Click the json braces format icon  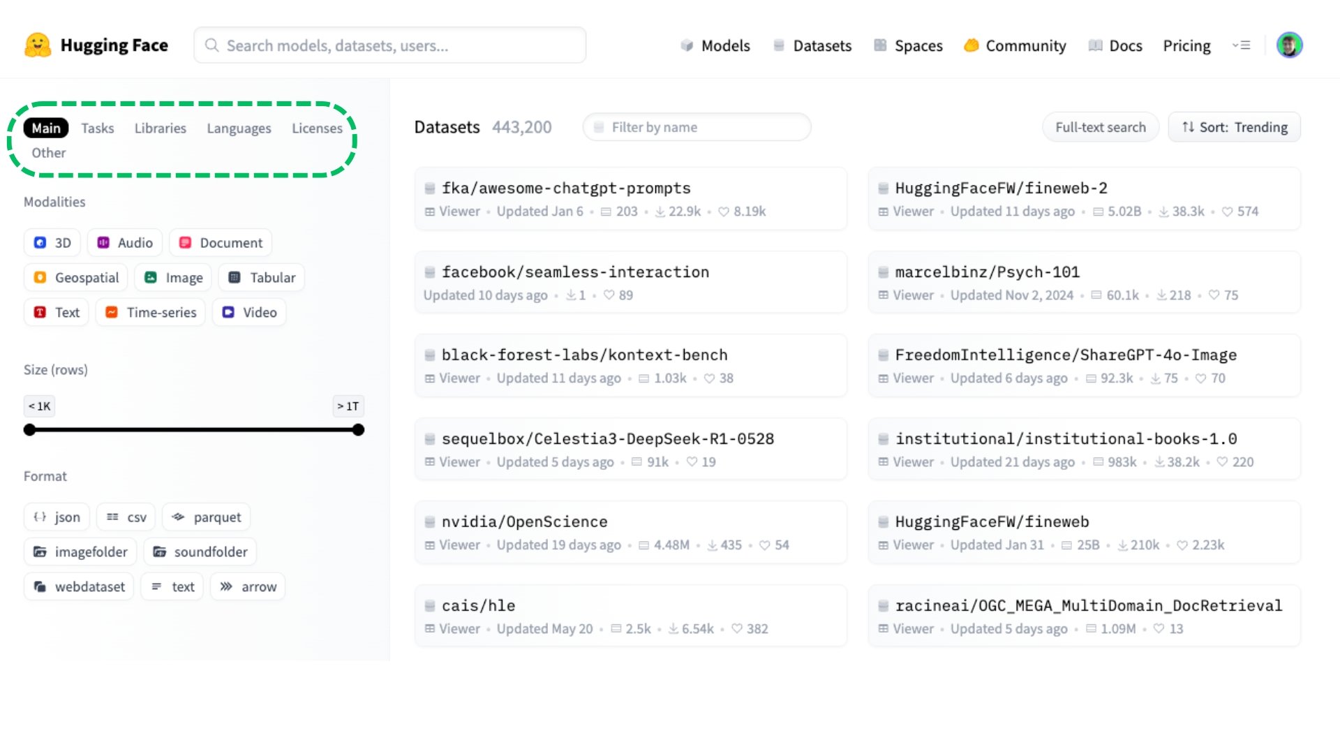click(x=40, y=517)
